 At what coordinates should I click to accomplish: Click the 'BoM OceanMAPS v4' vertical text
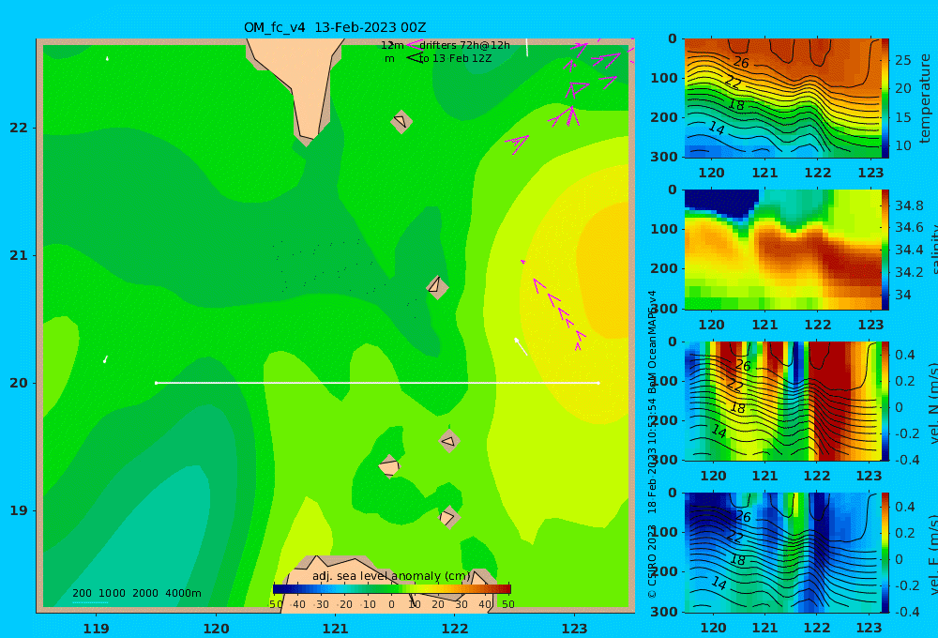click(x=653, y=342)
